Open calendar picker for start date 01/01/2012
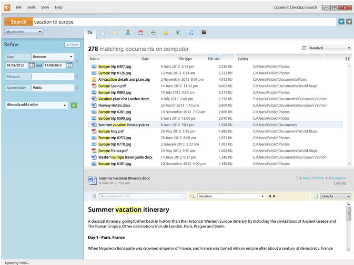Viewport: 354px width, 265px height. 31,65
